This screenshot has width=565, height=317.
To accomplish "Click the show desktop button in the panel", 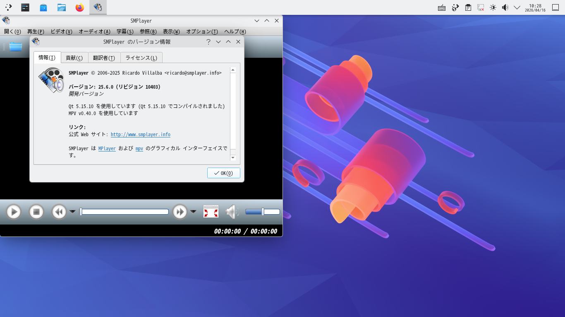I will pos(556,7).
